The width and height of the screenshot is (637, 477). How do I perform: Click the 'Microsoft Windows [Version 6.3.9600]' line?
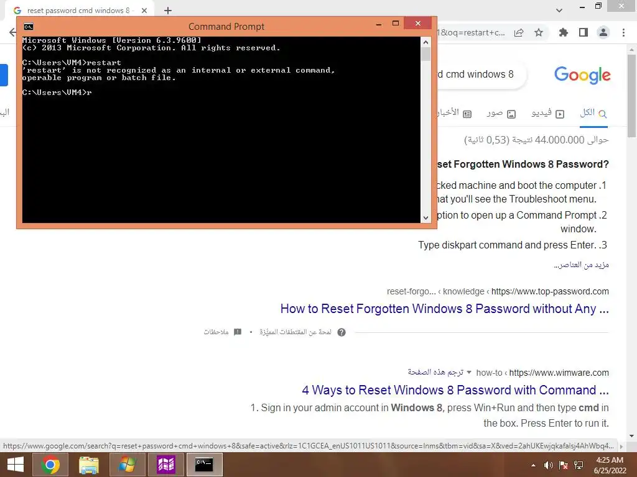pyautogui.click(x=112, y=40)
